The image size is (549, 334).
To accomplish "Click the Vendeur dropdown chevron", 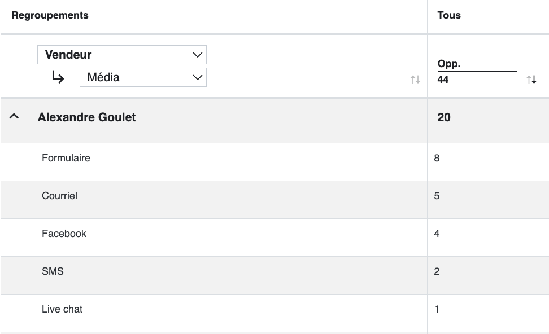I will coord(198,55).
